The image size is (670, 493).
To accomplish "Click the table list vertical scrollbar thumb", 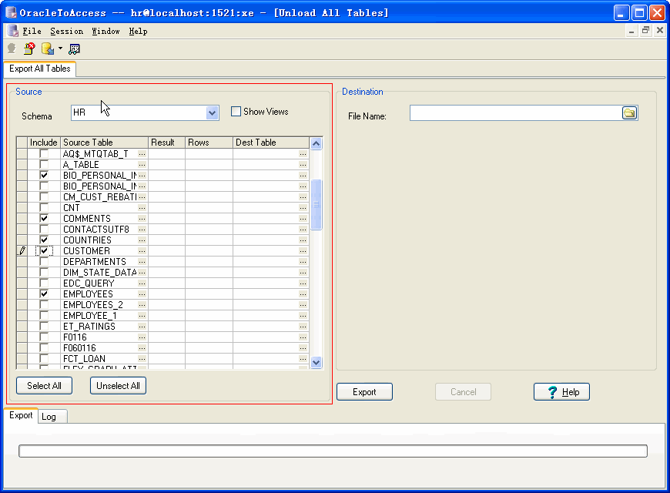I will pyautogui.click(x=317, y=204).
